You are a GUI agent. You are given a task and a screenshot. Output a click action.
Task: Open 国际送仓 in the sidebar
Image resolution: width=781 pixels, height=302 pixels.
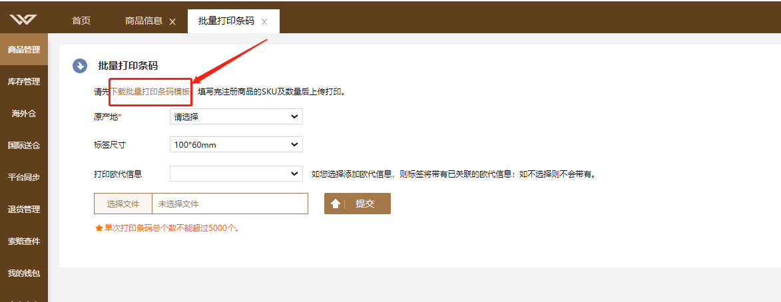point(24,145)
